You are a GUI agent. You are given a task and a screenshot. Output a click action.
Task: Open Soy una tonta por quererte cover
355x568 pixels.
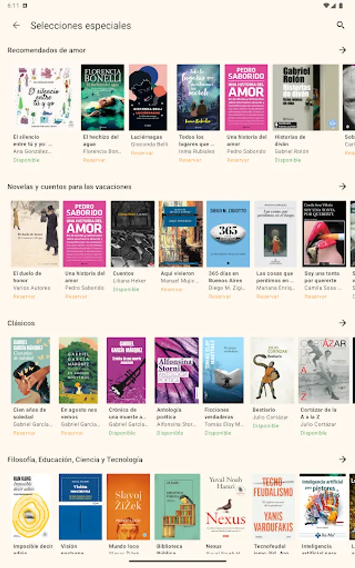[324, 234]
